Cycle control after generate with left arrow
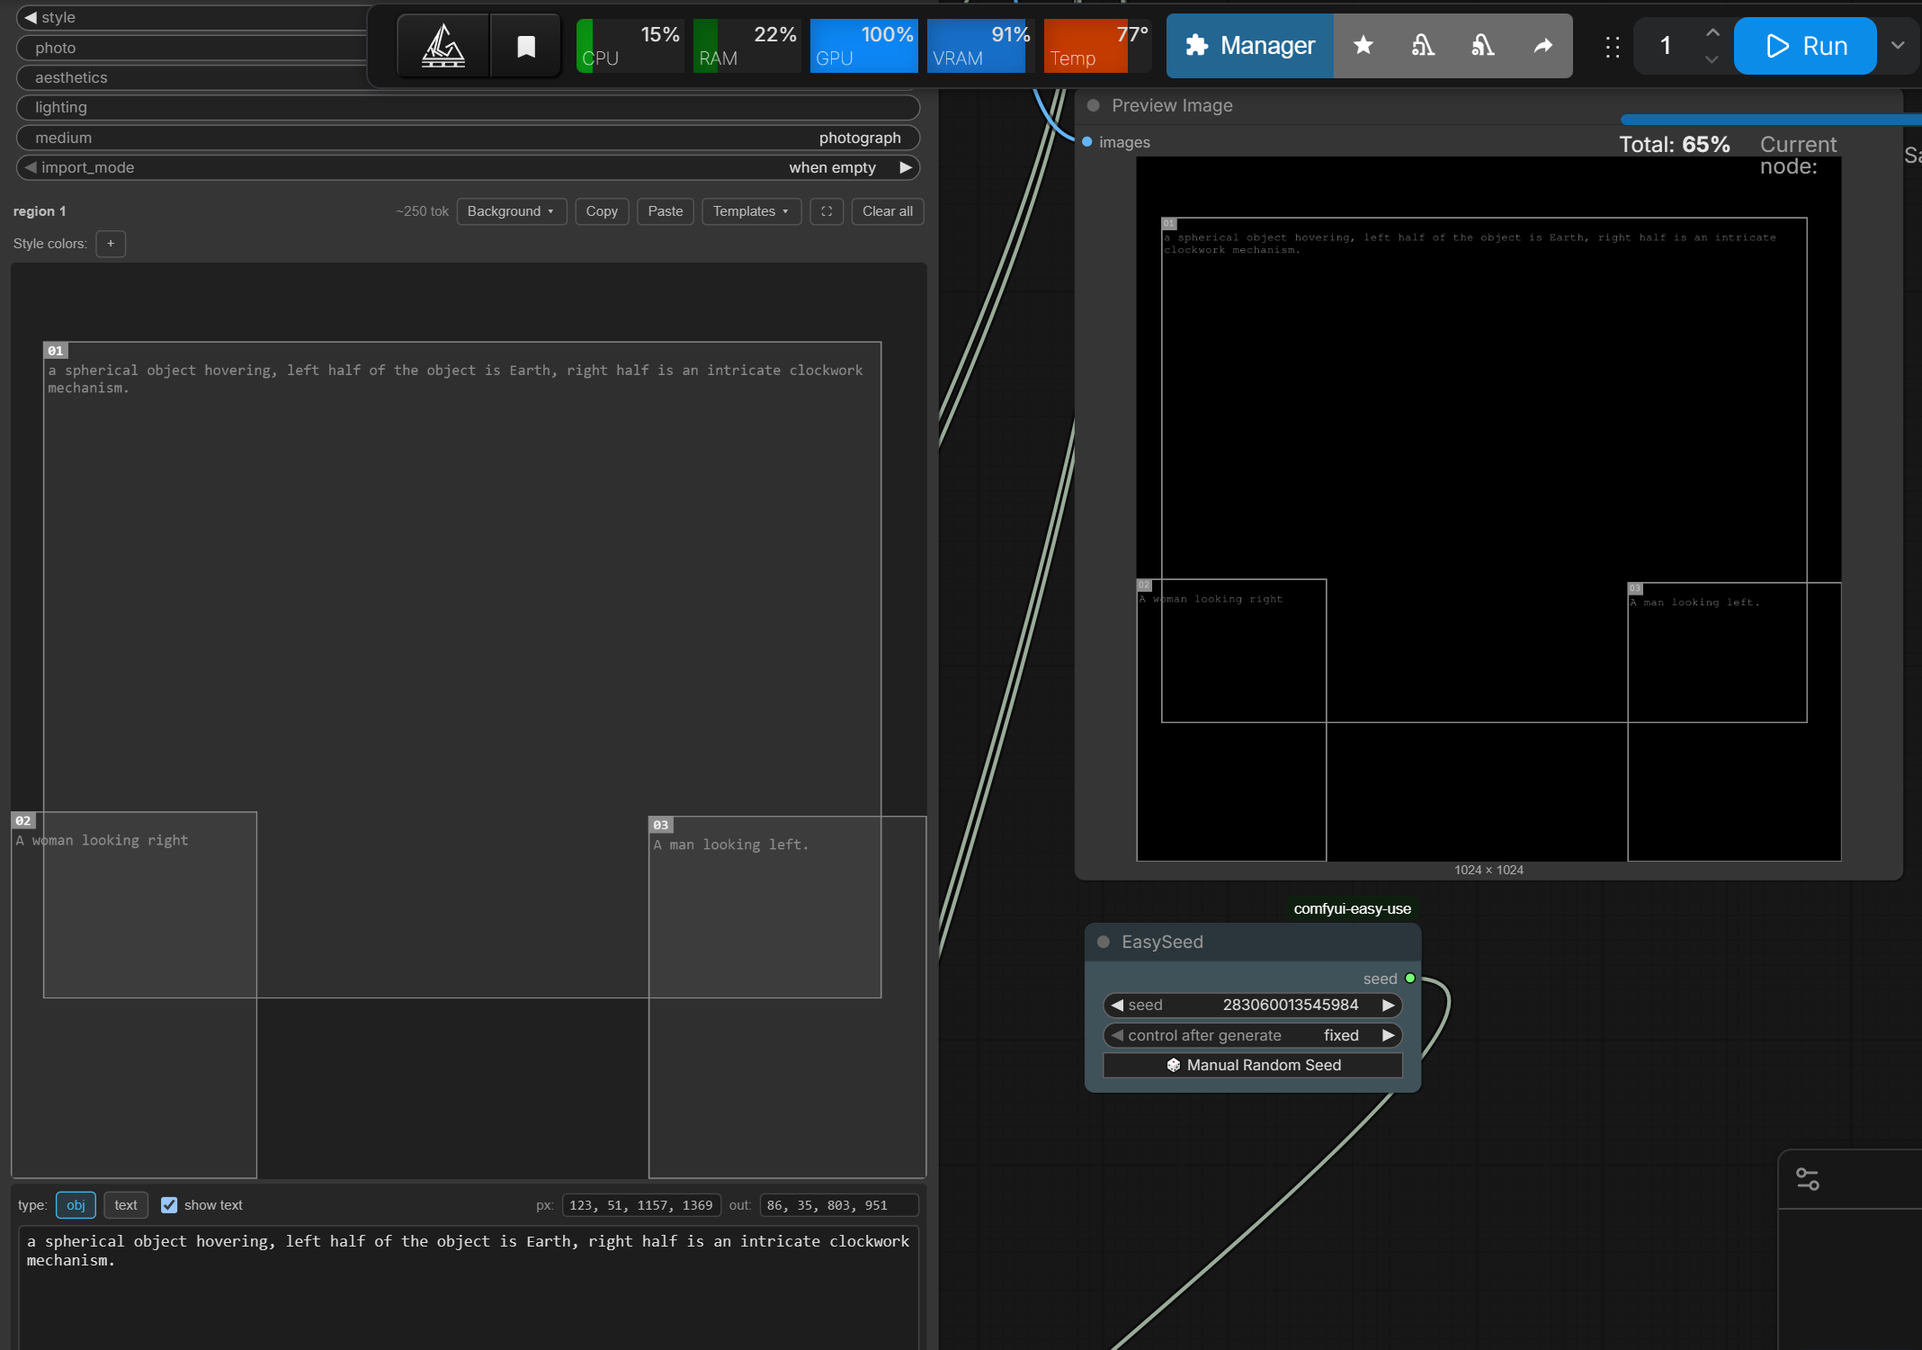 (1117, 1035)
